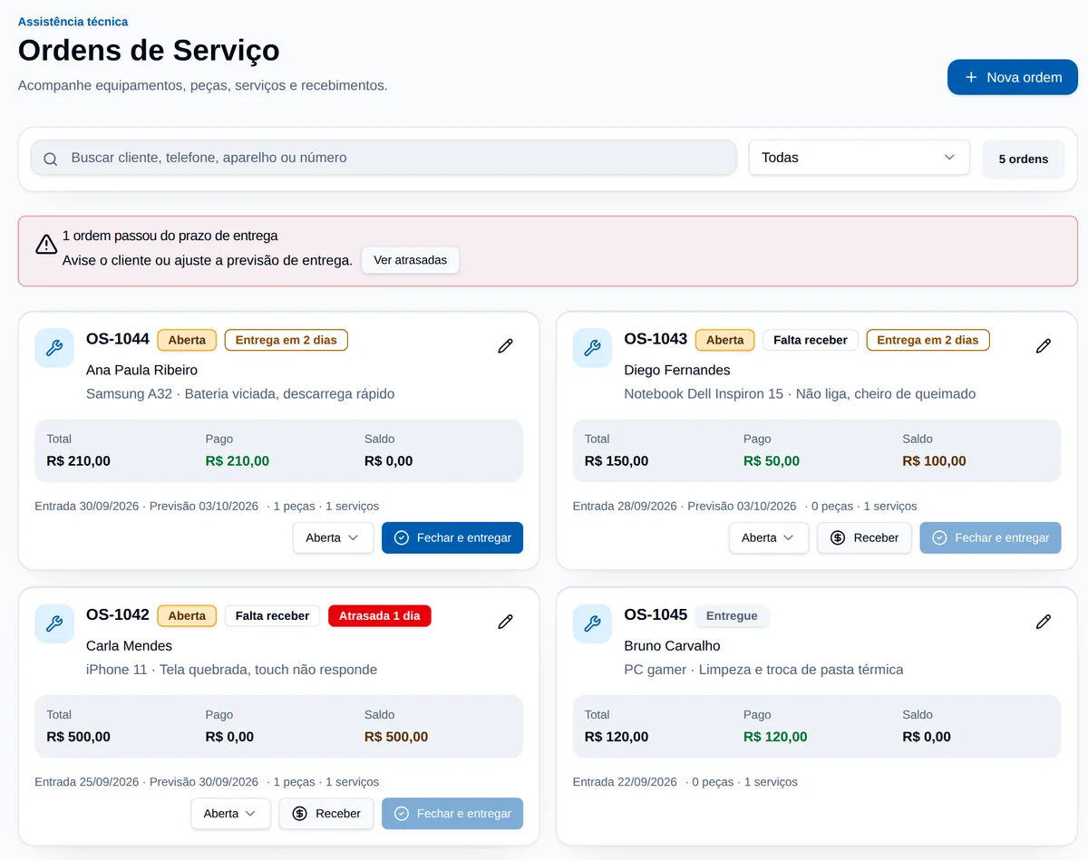The image size is (1088, 860).
Task: Click the Entregue badge on OS-1045
Action: [732, 615]
